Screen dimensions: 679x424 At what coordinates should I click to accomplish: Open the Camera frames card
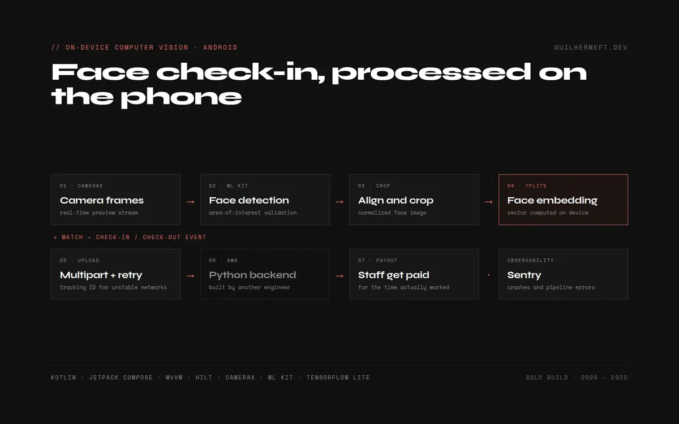click(x=116, y=200)
